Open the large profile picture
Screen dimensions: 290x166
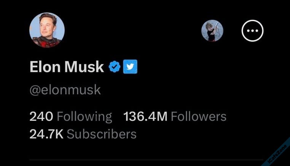47,30
